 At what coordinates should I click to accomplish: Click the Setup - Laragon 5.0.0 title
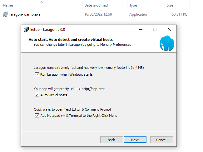[48, 30]
